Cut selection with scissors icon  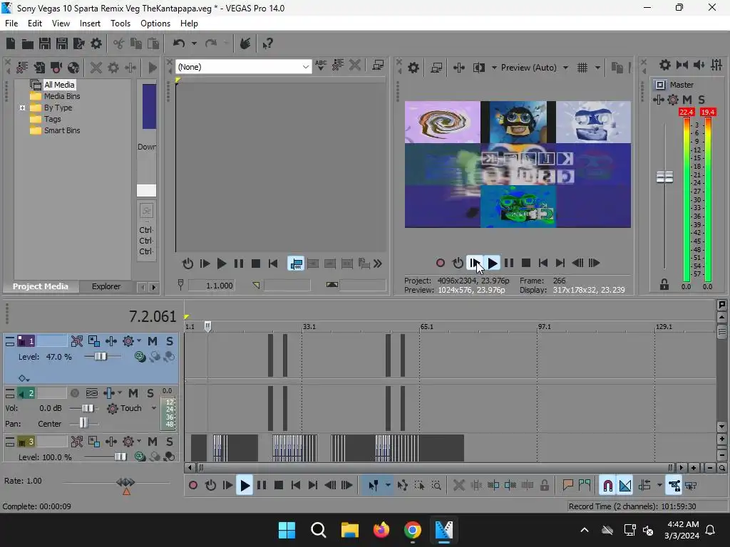tap(119, 43)
